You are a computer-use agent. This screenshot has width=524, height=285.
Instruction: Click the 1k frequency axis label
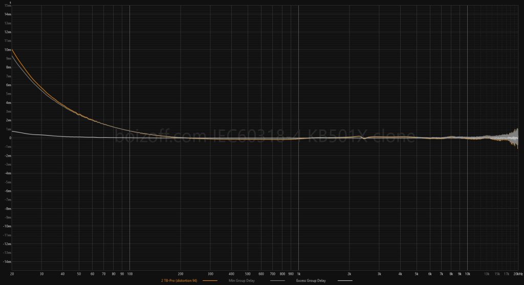298,274
